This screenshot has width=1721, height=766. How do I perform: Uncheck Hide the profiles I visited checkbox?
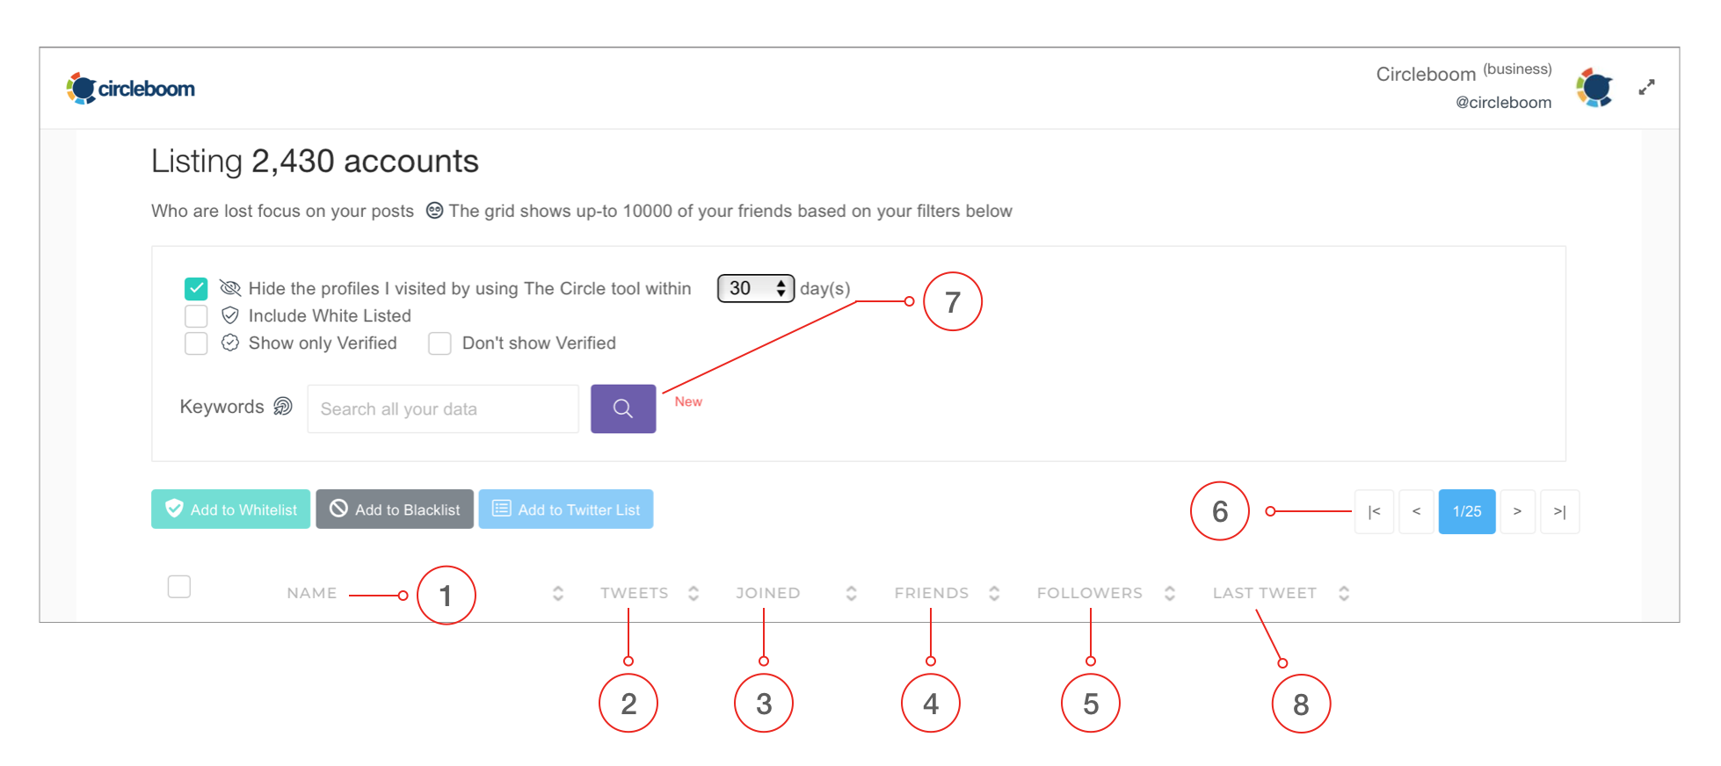point(196,288)
